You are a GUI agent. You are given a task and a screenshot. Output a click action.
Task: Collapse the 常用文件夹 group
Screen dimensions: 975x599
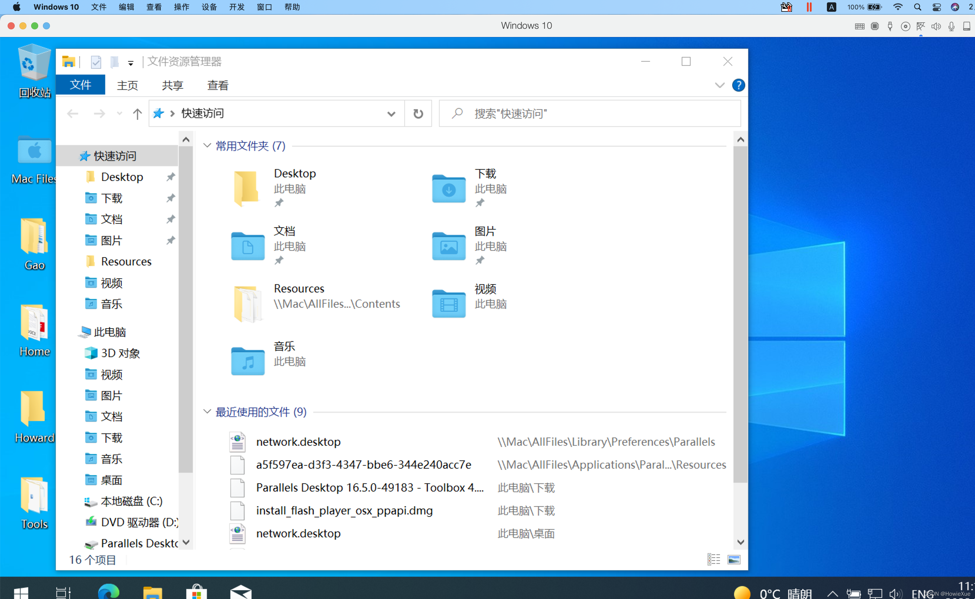207,145
